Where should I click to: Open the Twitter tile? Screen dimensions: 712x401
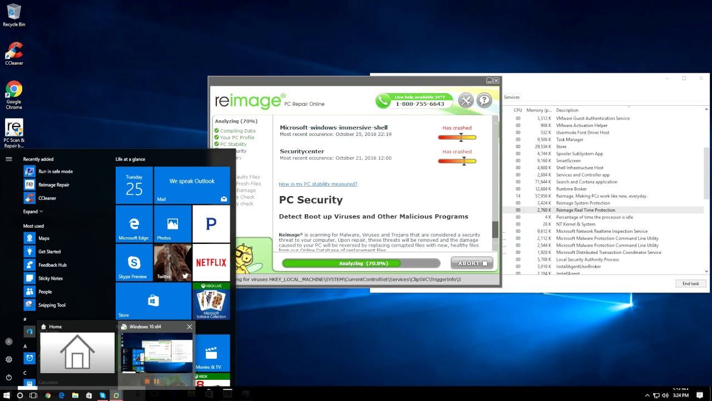tap(172, 262)
